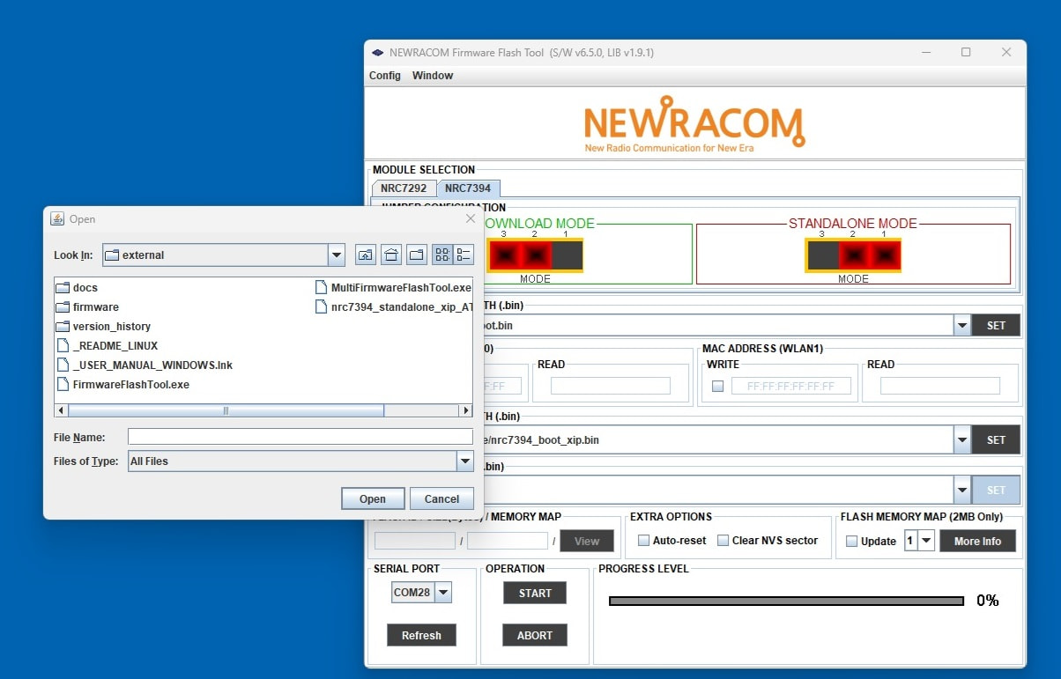Image resolution: width=1061 pixels, height=679 pixels.
Task: Click the Up One Level folder icon
Action: pos(365,255)
